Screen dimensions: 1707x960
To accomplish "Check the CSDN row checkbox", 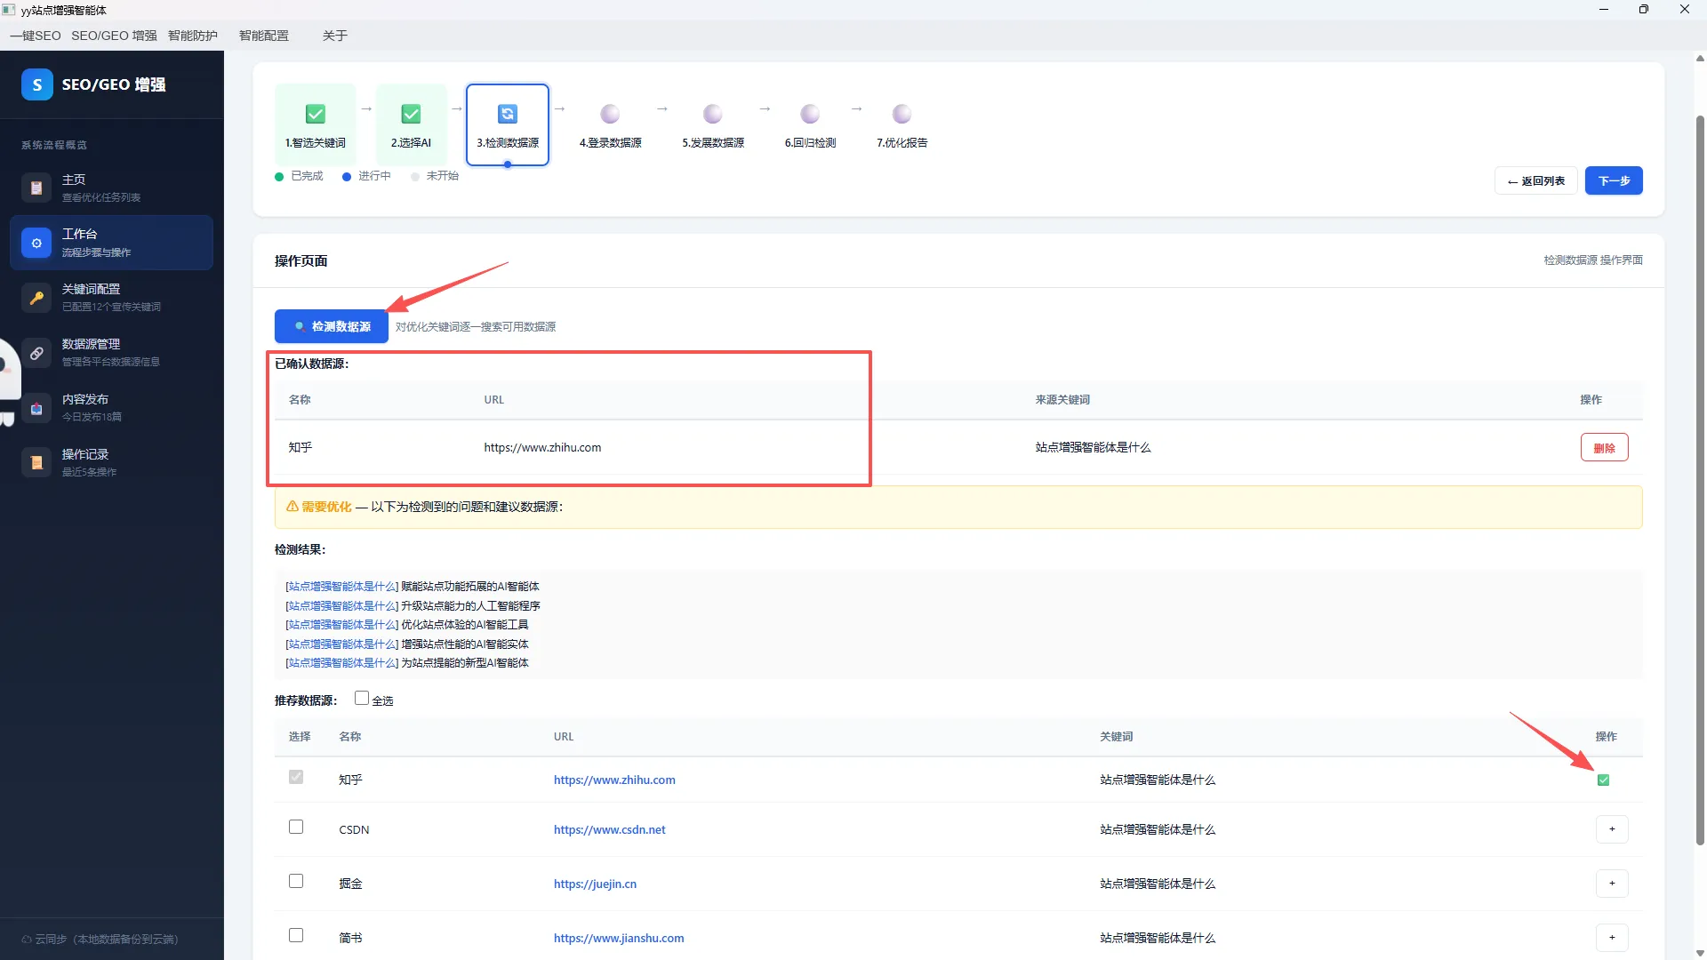I will pos(296,828).
